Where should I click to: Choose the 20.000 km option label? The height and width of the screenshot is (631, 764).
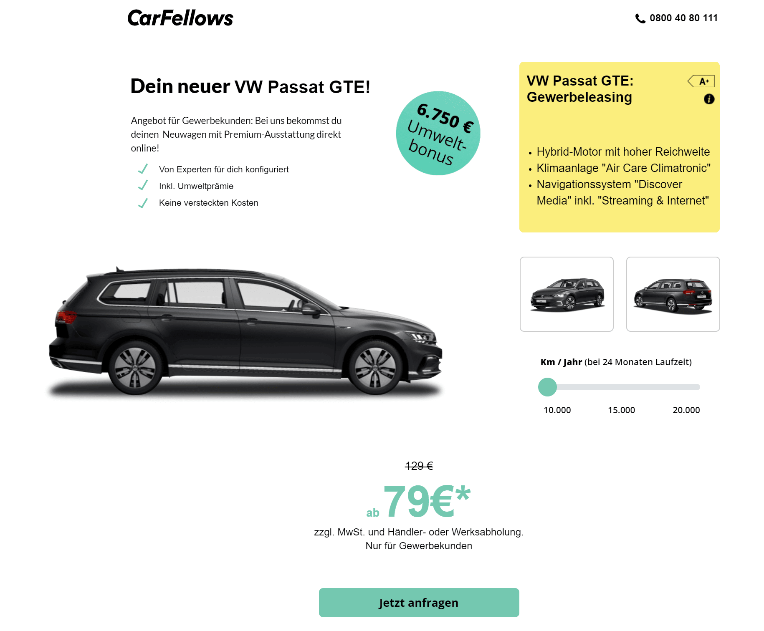coord(686,410)
